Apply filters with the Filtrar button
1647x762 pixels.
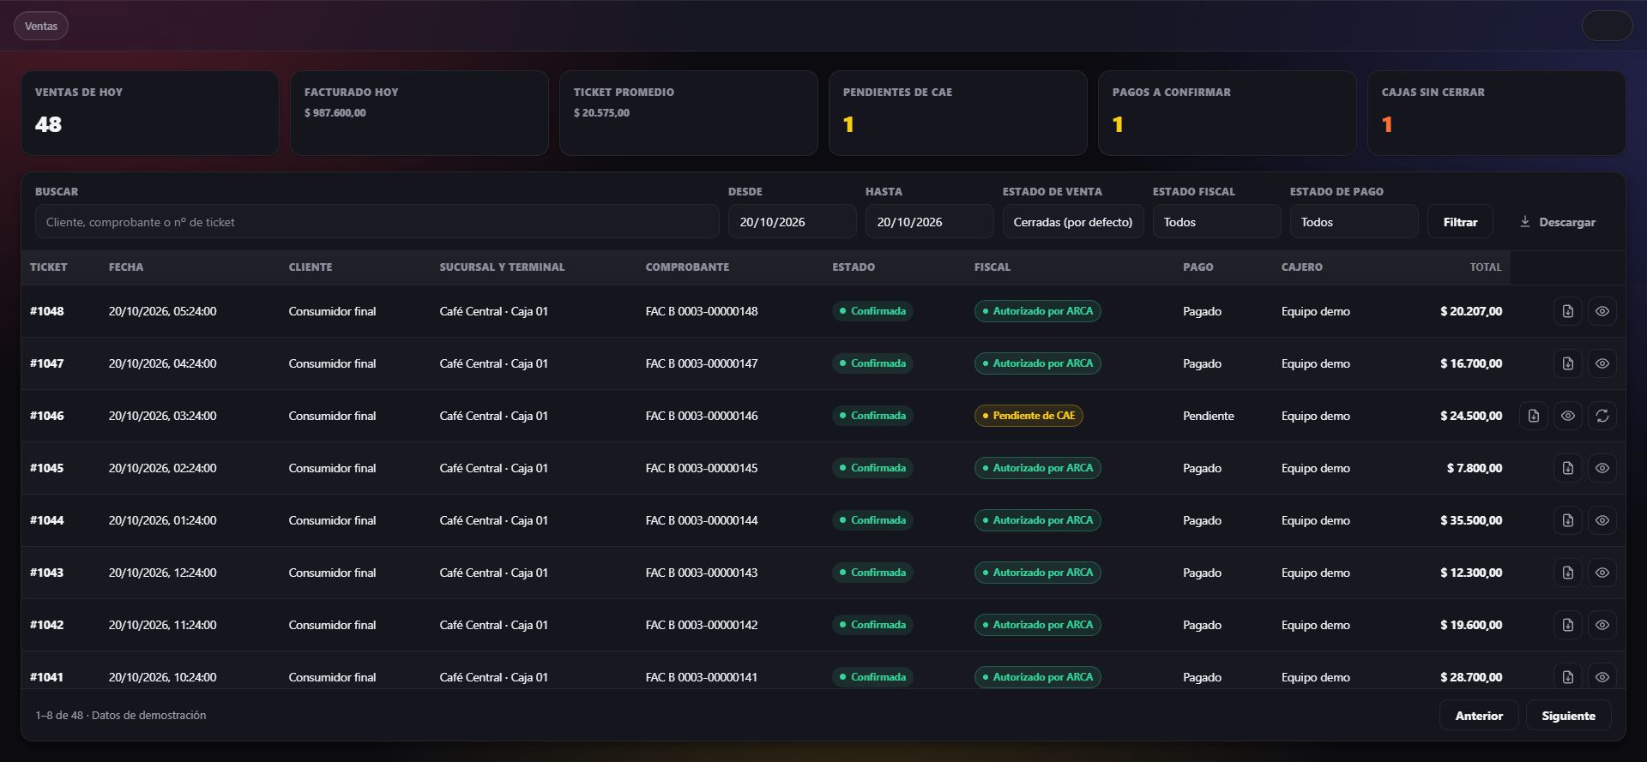coord(1460,222)
